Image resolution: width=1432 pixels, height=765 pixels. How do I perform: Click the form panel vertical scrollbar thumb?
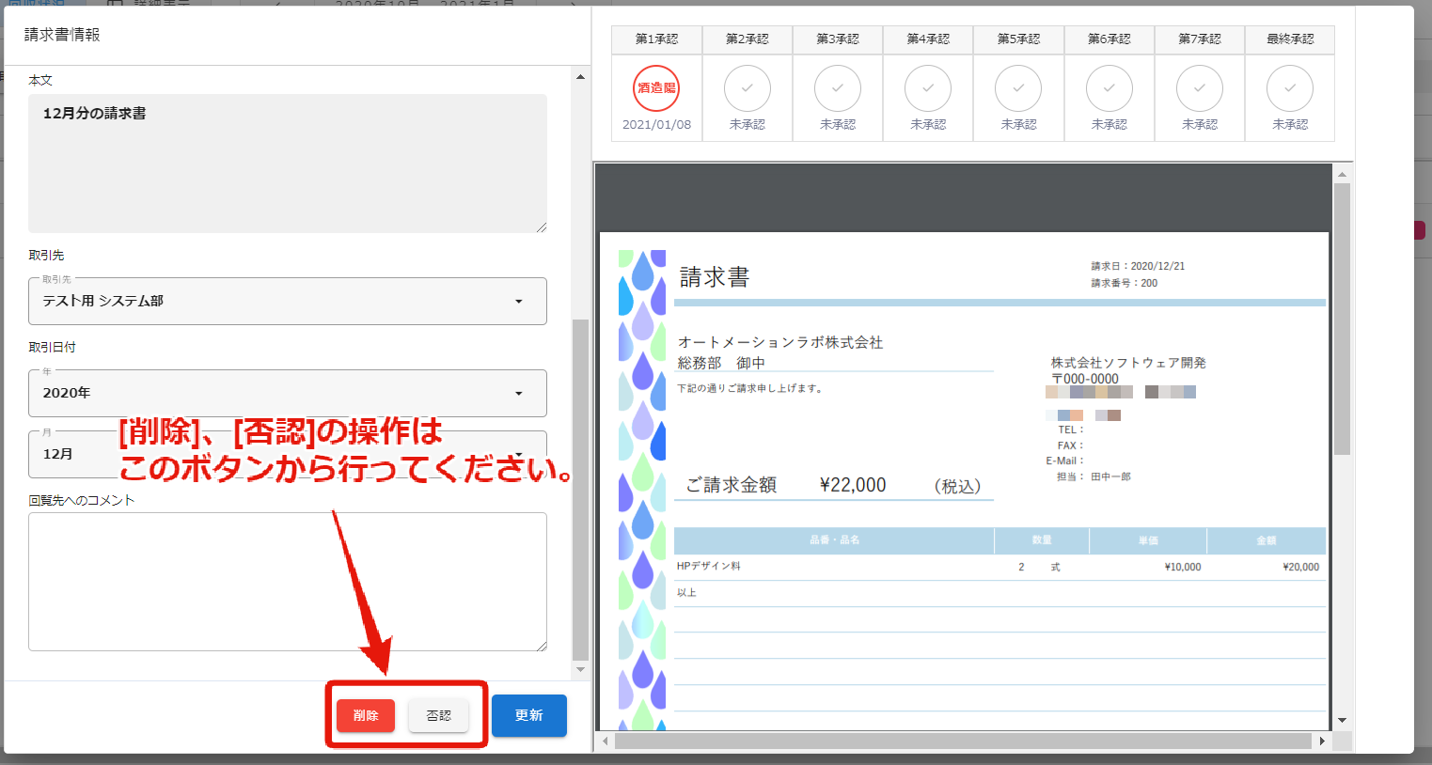tap(580, 490)
